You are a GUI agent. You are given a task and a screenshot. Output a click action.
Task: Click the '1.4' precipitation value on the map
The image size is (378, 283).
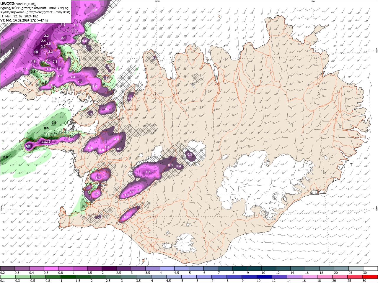(x=49, y=69)
